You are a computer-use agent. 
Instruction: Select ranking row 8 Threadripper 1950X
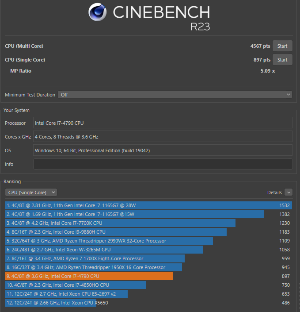pos(148,267)
